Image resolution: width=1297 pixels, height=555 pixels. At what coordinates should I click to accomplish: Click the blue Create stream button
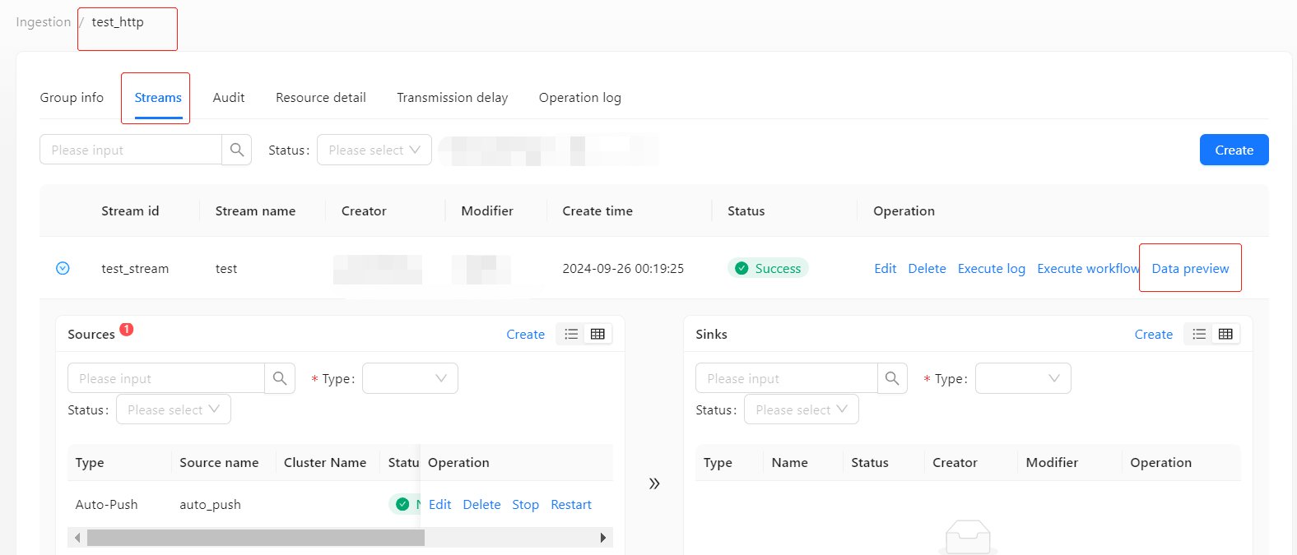(x=1234, y=150)
